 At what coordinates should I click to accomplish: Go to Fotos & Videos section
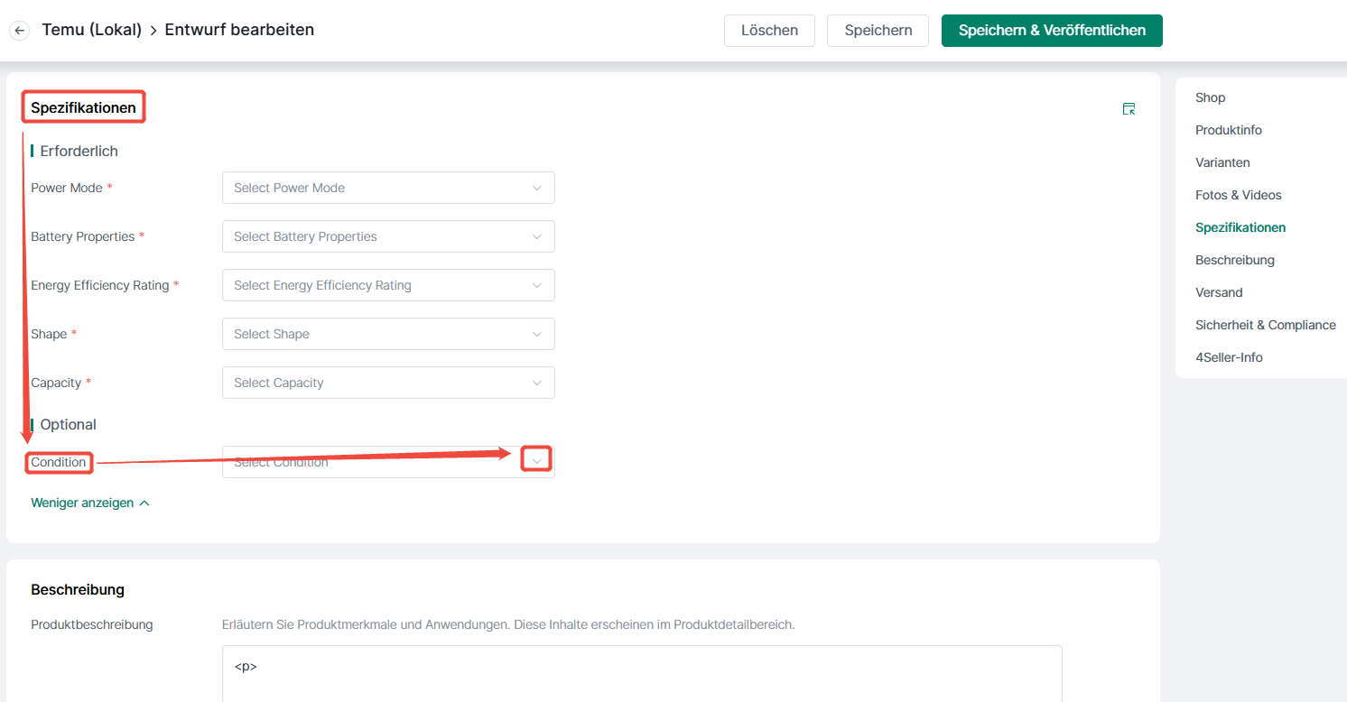tap(1239, 195)
